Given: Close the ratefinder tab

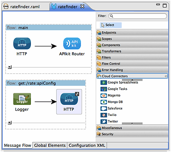Looking at the screenshot, I should coord(82,6).
